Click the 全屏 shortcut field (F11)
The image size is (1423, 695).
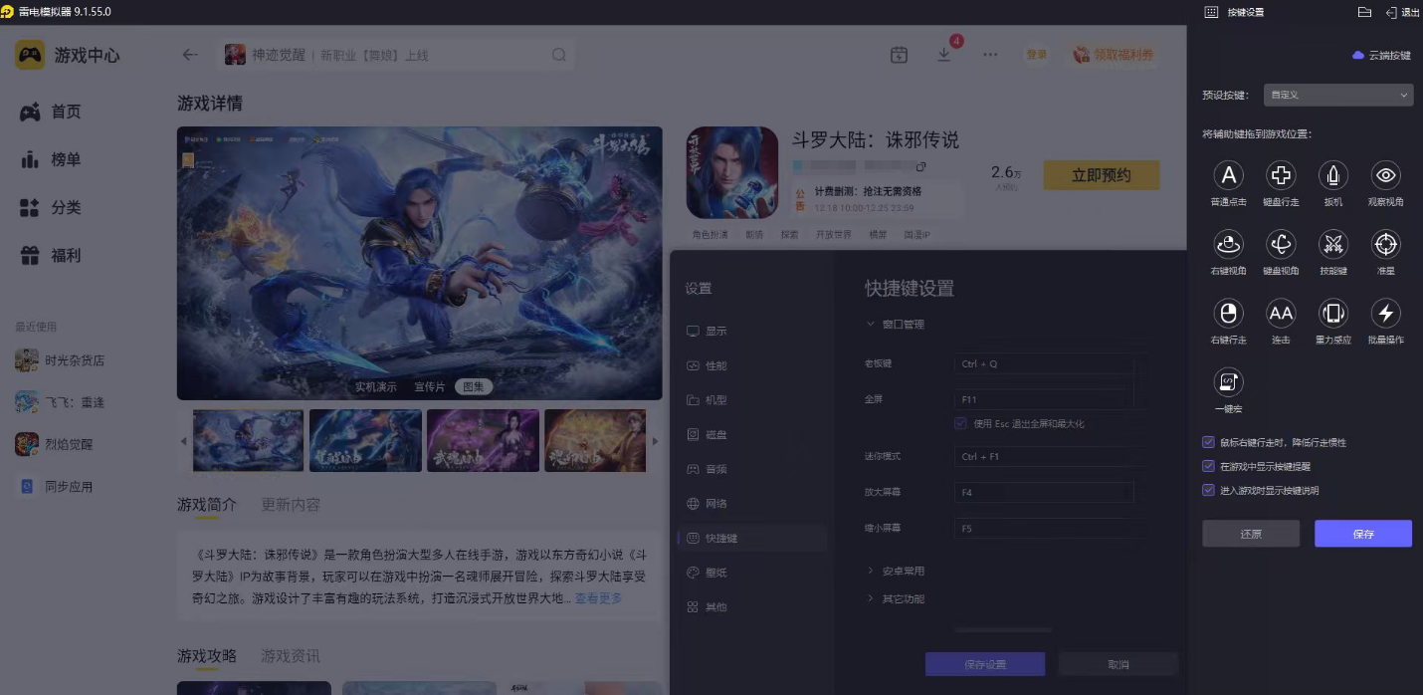click(1043, 399)
